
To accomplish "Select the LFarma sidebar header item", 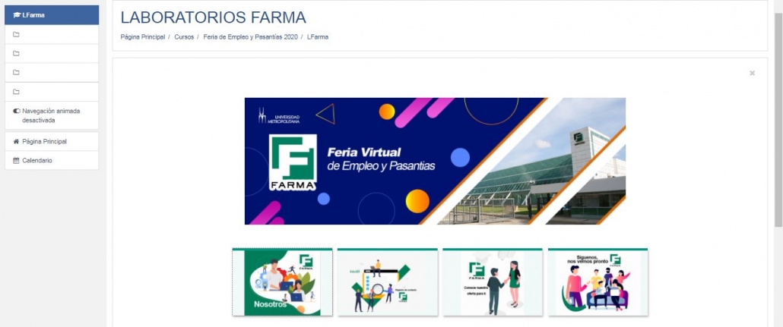I will click(52, 15).
